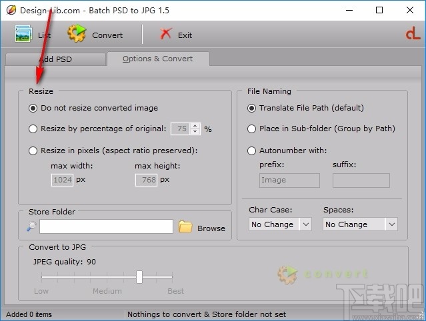Click the Nothings to convert status message
426x321 pixels.
click(207, 314)
